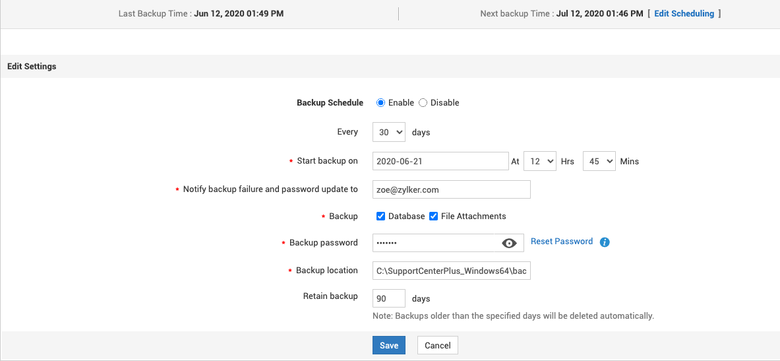Open the Every days interval dropdown
Image resolution: width=780 pixels, height=361 pixels.
tap(389, 132)
